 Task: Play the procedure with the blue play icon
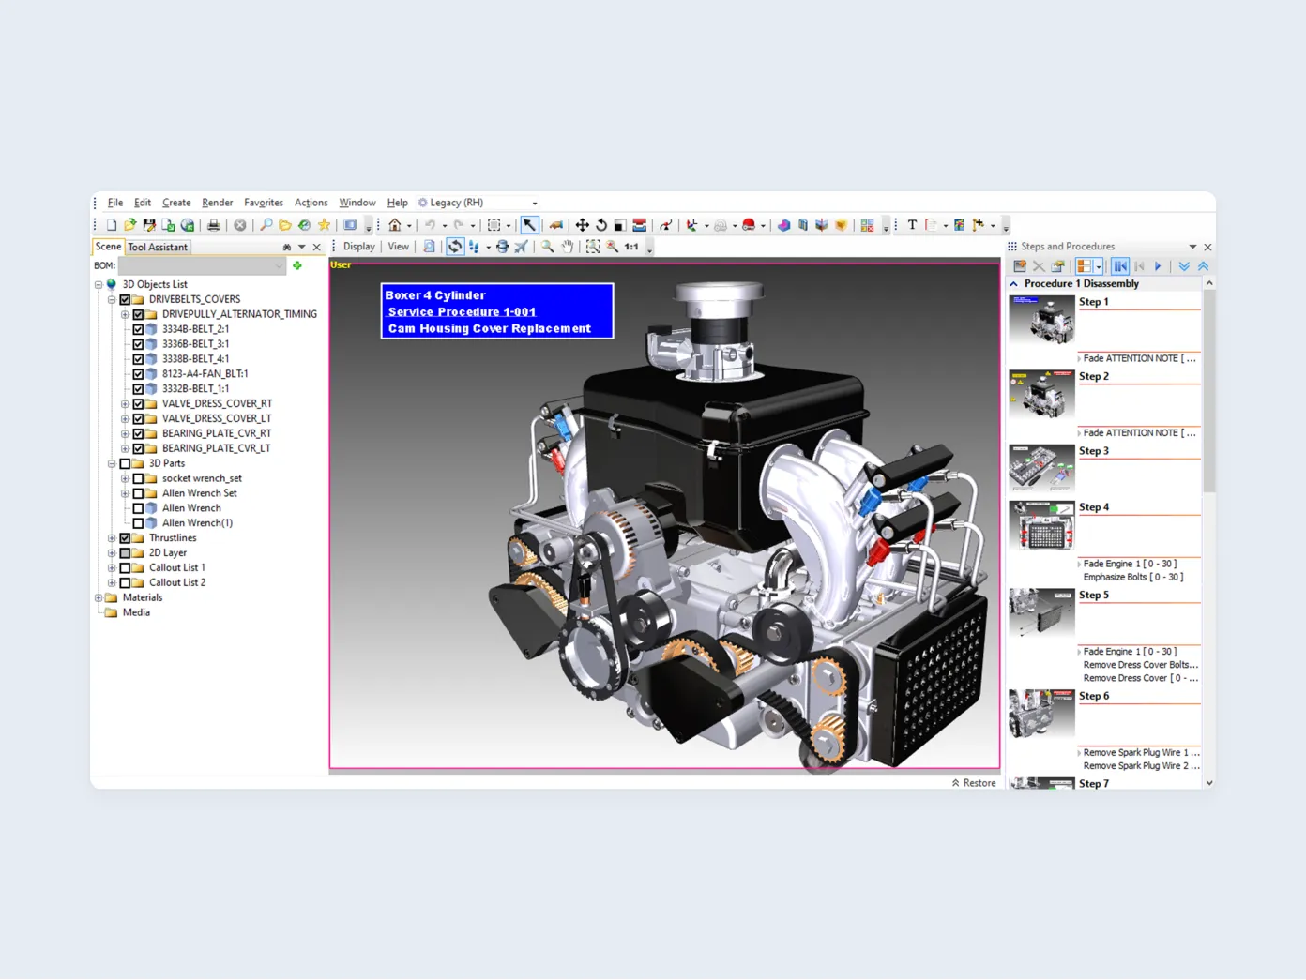1159,266
